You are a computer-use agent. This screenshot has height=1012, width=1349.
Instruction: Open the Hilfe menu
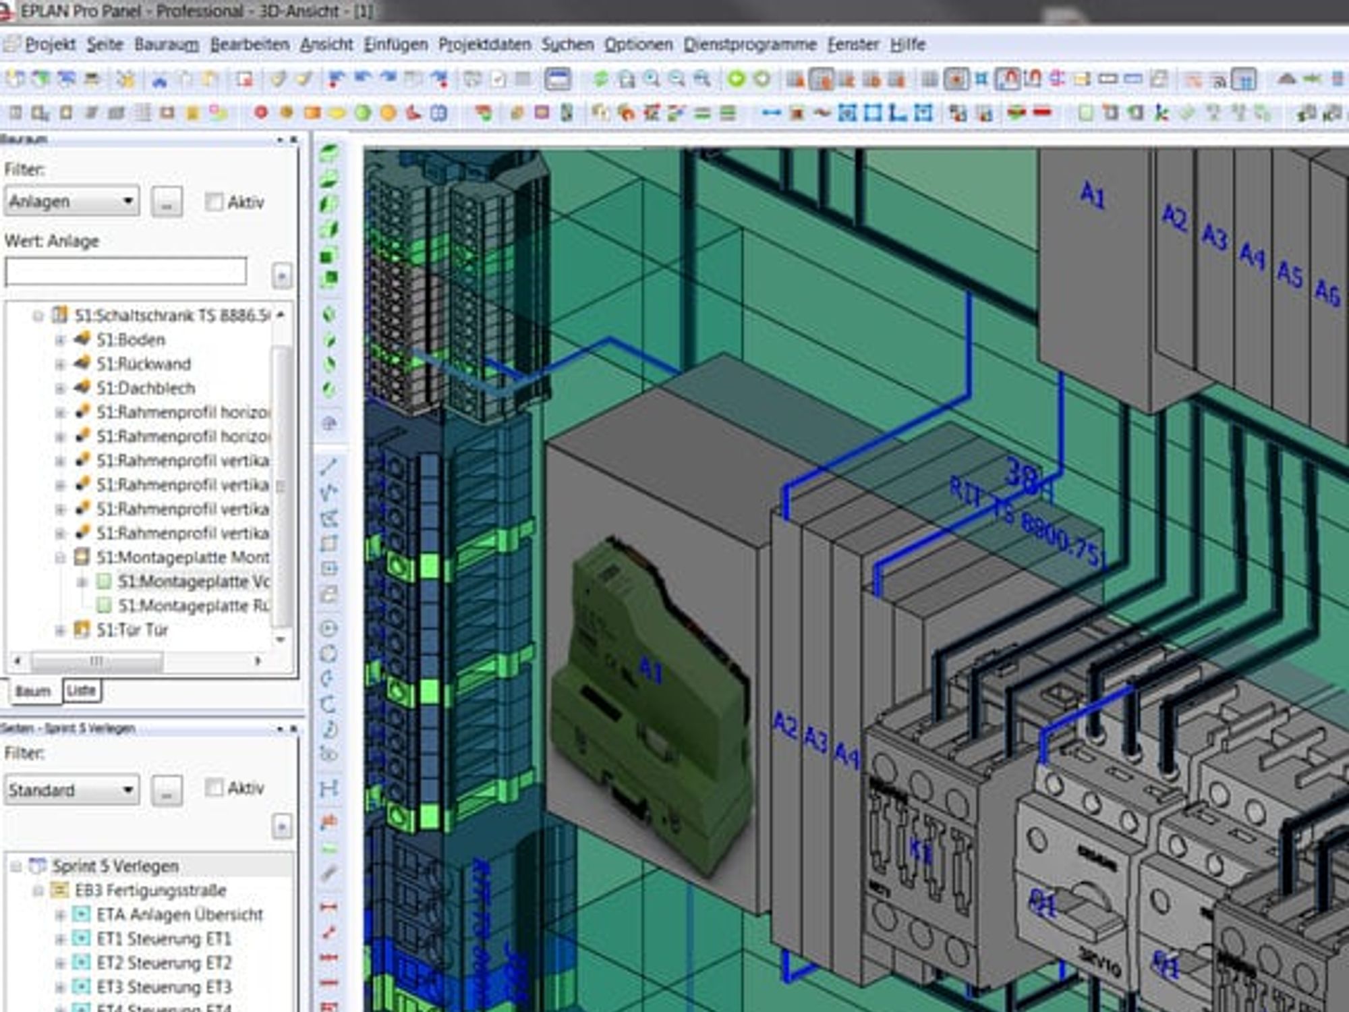907,45
